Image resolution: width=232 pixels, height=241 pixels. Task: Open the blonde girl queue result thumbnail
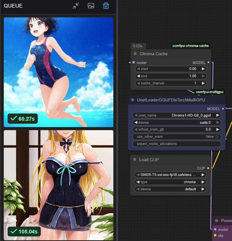(59, 185)
